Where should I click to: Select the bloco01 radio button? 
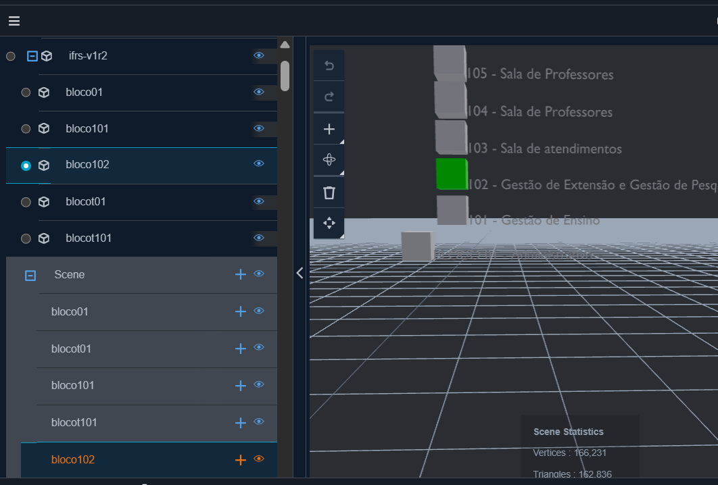(26, 93)
